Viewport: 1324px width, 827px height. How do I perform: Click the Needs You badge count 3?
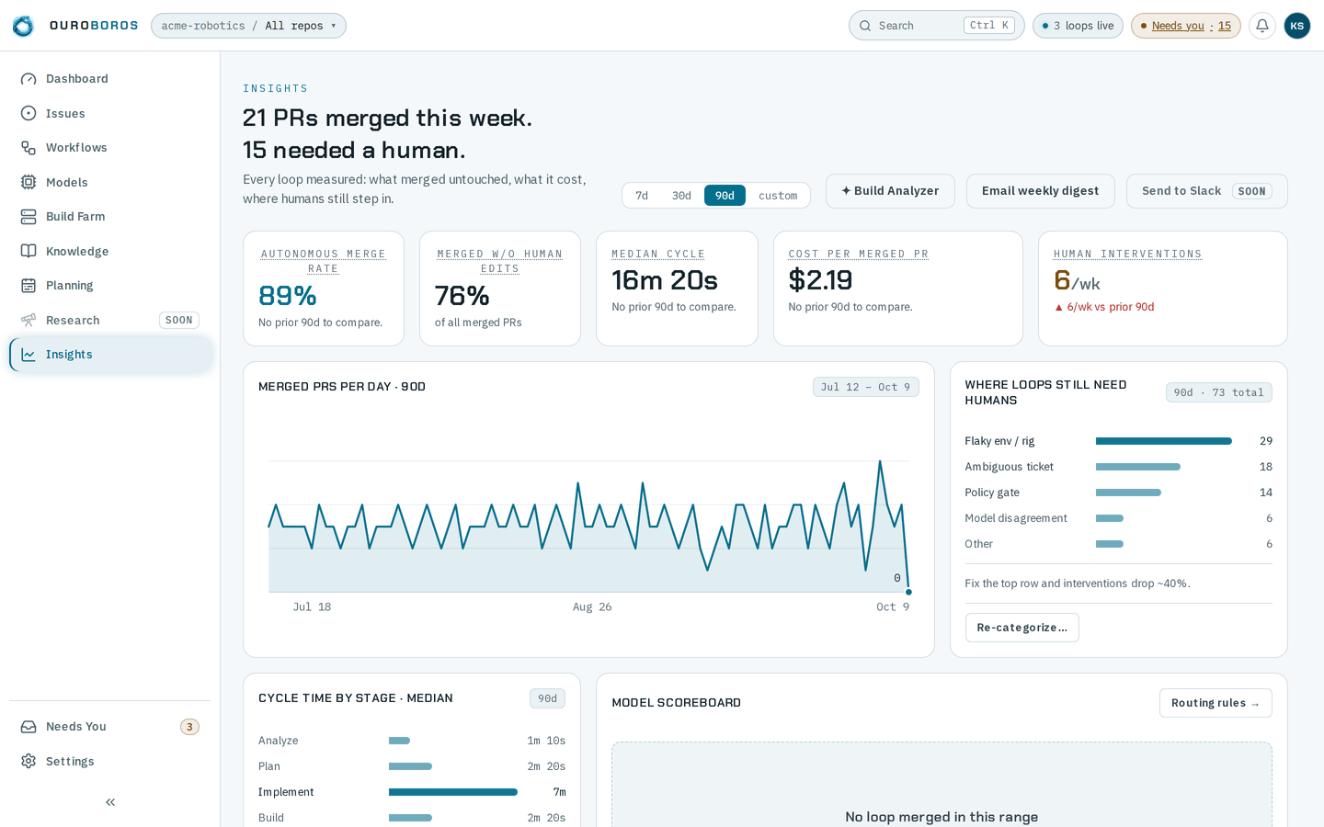click(x=189, y=727)
